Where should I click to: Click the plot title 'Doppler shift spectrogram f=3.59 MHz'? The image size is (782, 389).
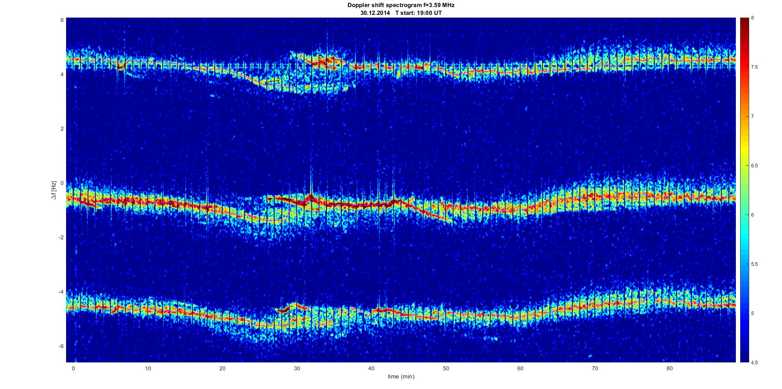(x=401, y=5)
